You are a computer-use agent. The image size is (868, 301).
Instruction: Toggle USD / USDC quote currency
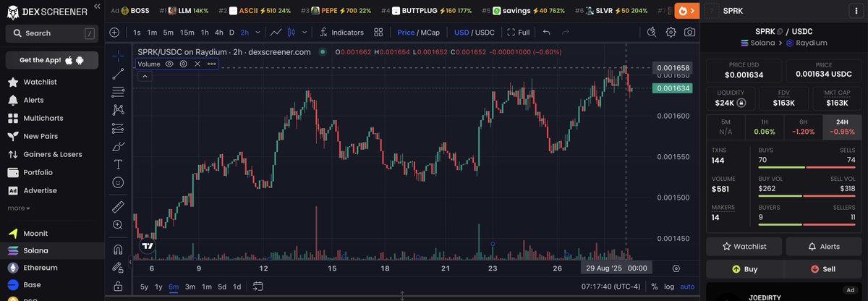475,33
